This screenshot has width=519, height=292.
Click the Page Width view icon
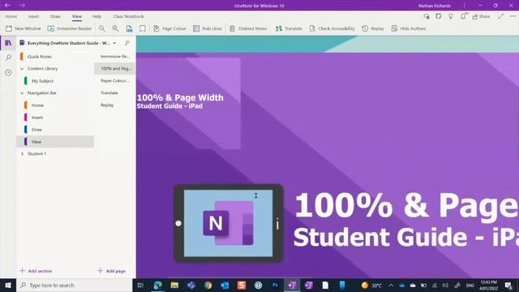143,28
